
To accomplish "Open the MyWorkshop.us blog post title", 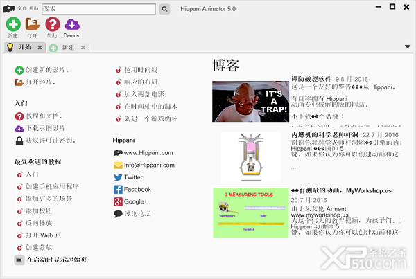I will 341,191.
